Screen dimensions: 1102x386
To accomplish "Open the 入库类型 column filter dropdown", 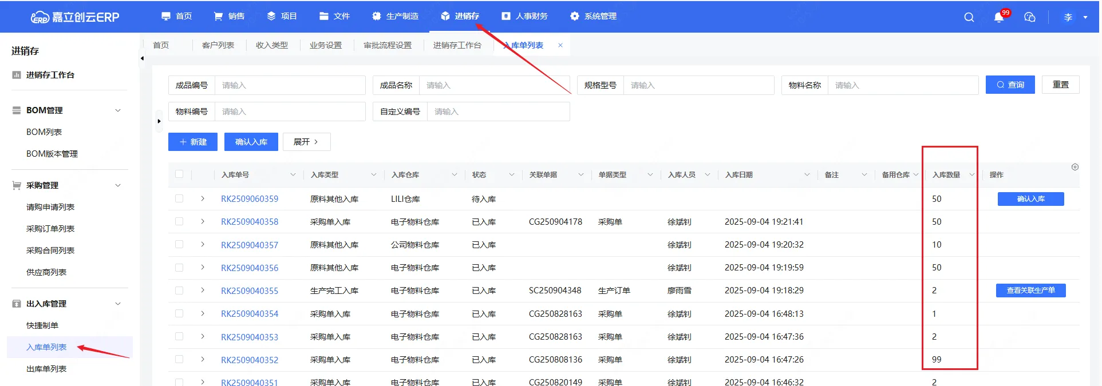I will [x=373, y=175].
